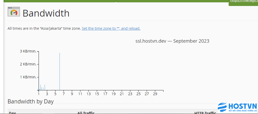
Task: Click the Bandwidth by Day section heading
Action: 31,101
